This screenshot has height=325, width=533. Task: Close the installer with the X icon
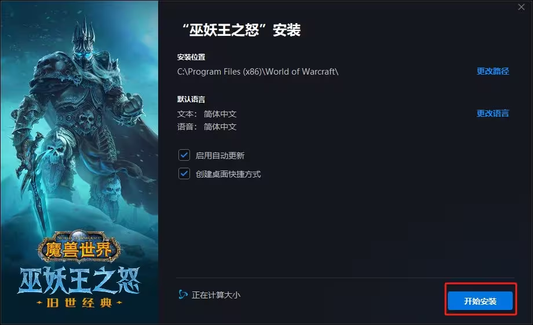521,7
